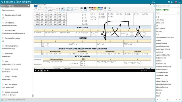This screenshot has width=182, height=102.
Task: Click chat avatar icon of Светлана Сергеевна
Action: click(x=3, y=38)
